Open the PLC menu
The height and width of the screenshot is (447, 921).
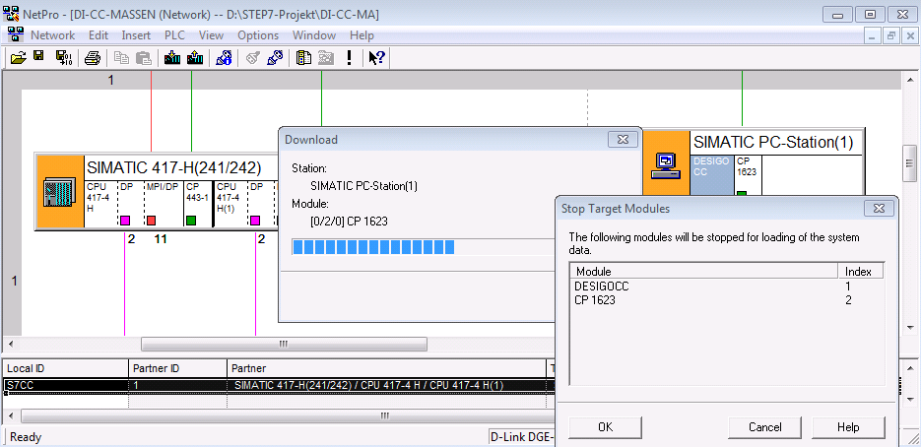click(x=174, y=35)
